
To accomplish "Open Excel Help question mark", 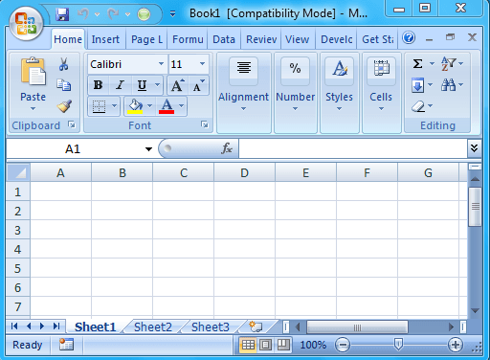I will point(409,38).
